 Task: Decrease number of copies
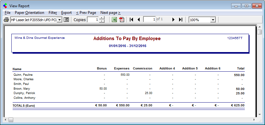click(102, 21)
